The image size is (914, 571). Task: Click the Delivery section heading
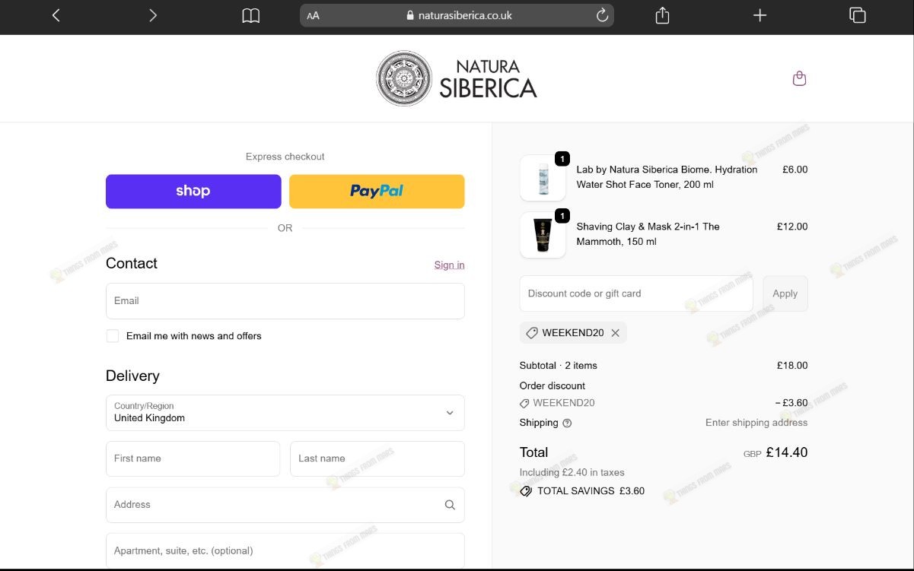(133, 376)
